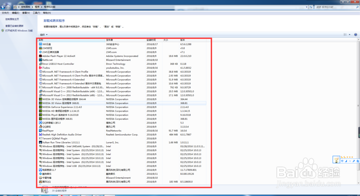
Task: Expand breadcrumb arrow after 控制面板
Action: click(32, 7)
